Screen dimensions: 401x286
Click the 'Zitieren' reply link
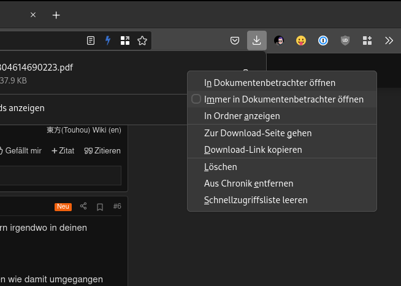102,150
